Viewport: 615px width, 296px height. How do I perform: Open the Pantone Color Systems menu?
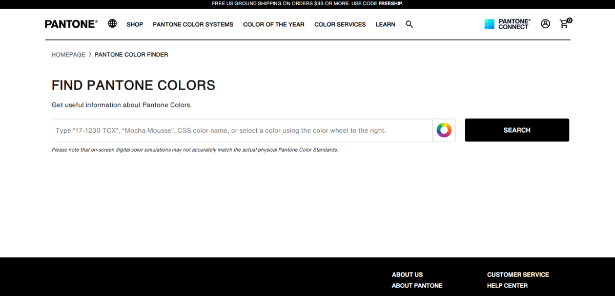coord(193,24)
